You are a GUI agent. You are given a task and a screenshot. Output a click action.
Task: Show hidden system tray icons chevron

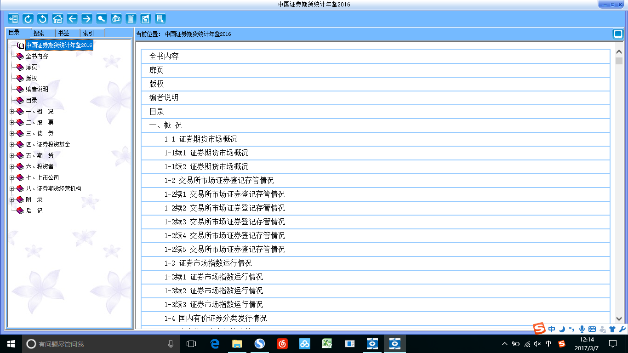(505, 343)
